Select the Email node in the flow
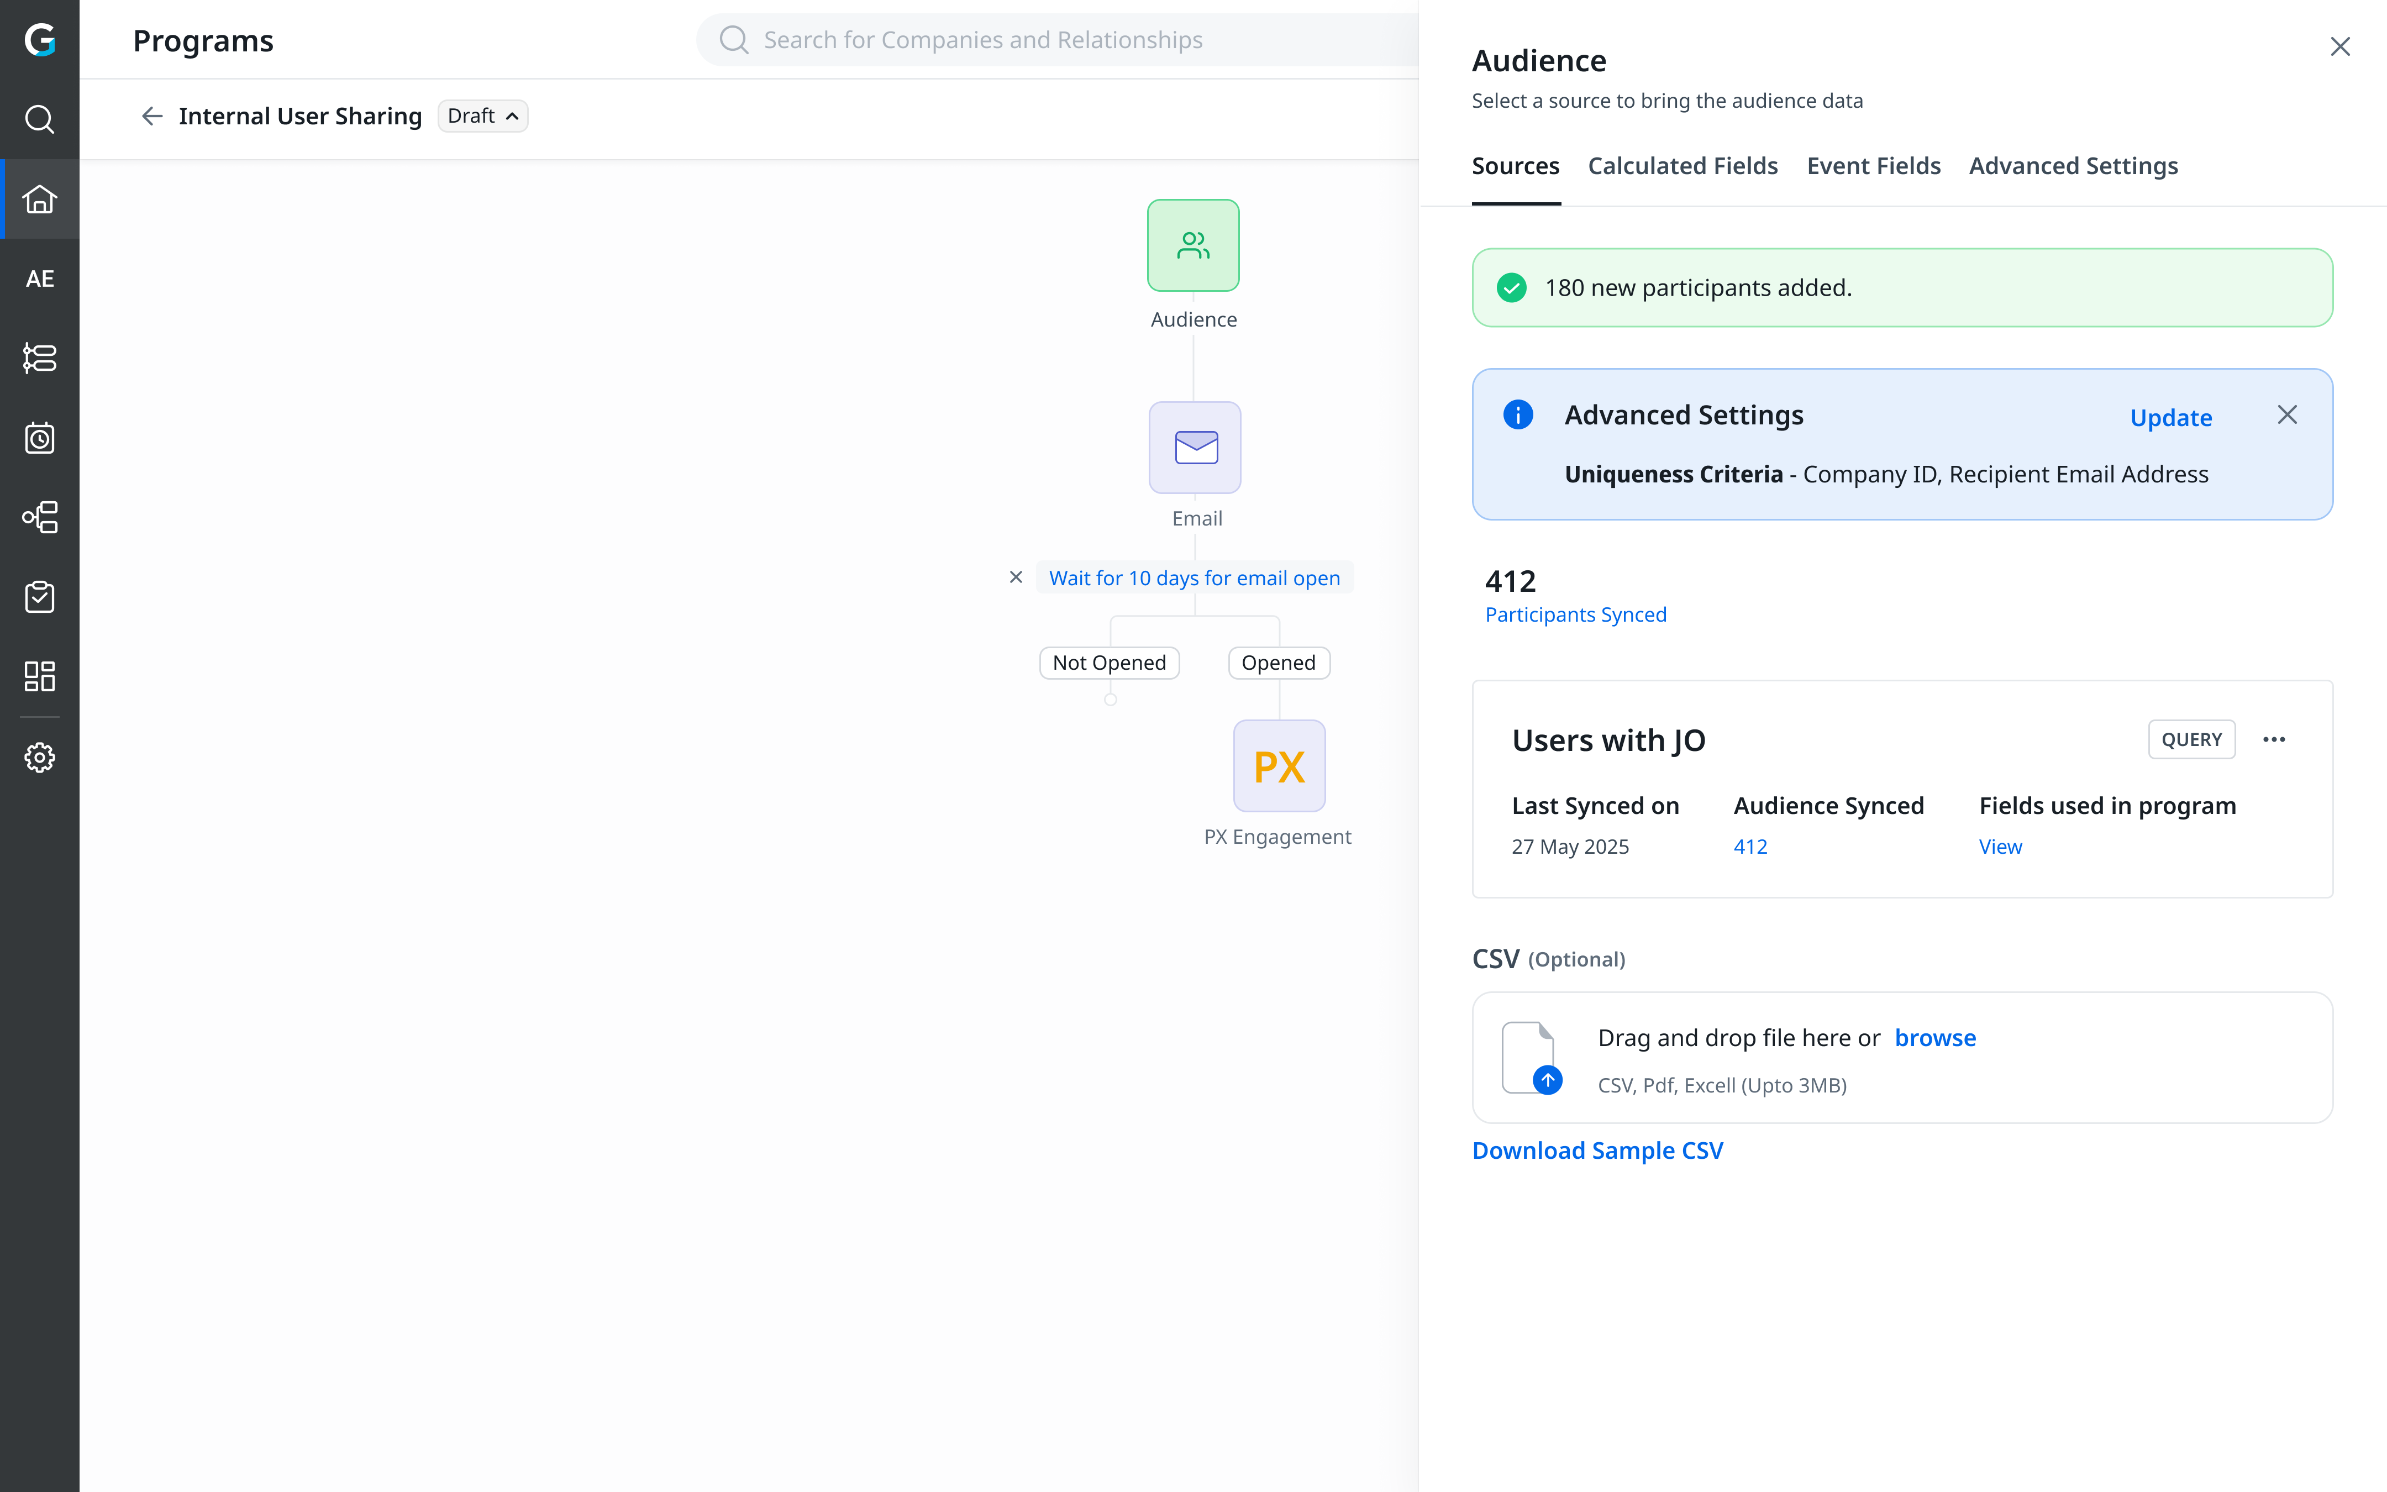Screen dimensions: 2387x1492 pyautogui.click(x=1195, y=447)
